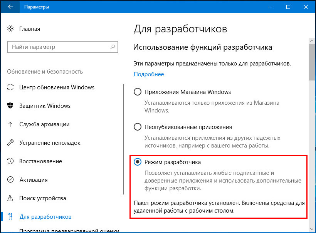Click the Find my device icon

(10, 198)
